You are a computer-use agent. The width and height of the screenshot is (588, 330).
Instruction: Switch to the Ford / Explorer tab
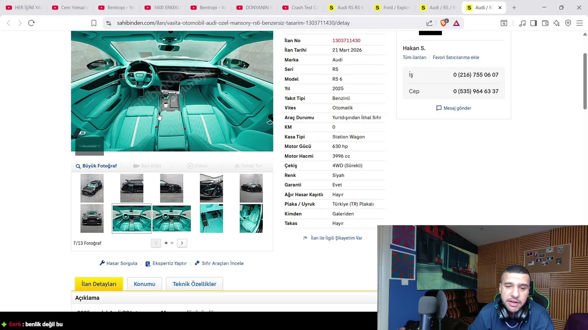[x=392, y=8]
